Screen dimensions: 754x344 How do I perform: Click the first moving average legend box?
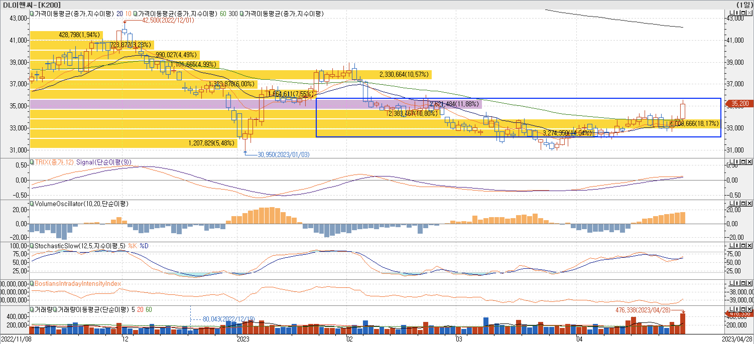pos(32,14)
